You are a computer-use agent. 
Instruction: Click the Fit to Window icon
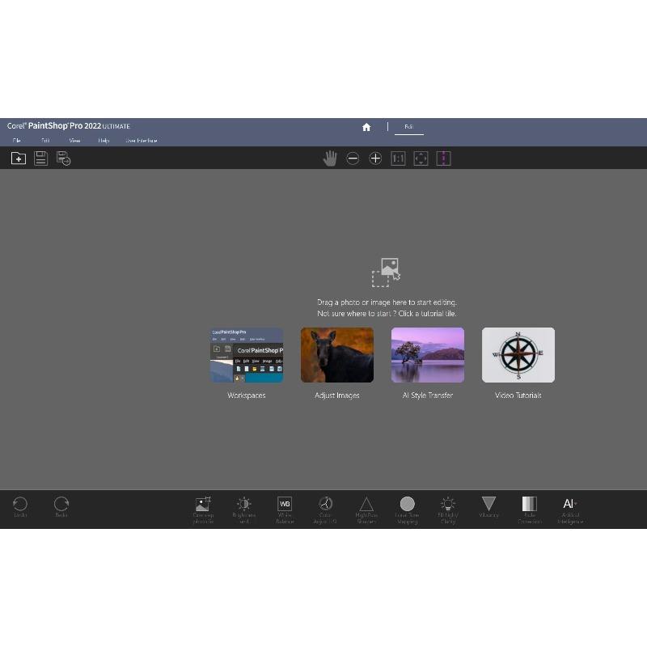point(421,159)
